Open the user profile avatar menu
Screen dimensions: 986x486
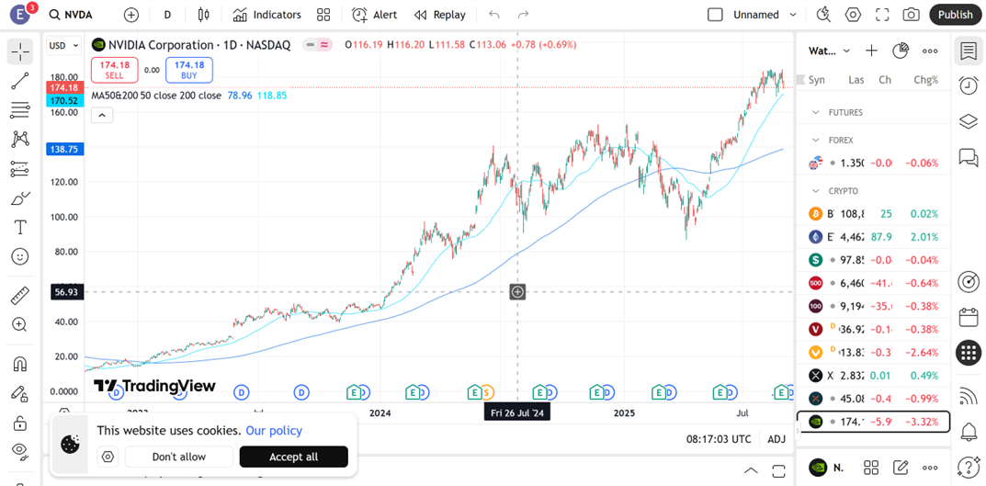pos(22,15)
